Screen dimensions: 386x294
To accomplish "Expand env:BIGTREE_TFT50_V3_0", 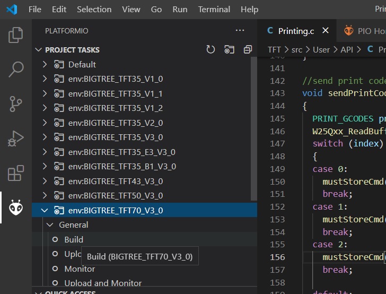I will (x=45, y=195).
